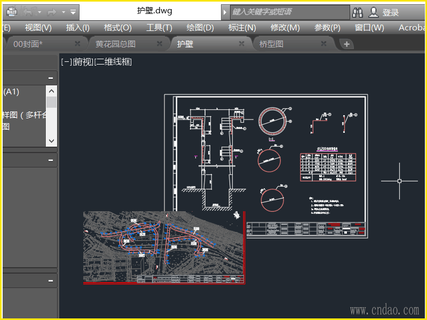Open the 绘图(D) menu
The image size is (427, 320).
point(200,28)
